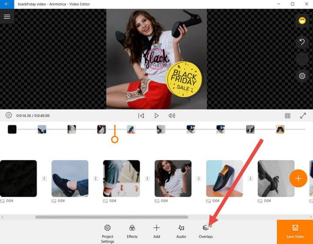The width and height of the screenshot is (313, 244).
Task: Open the Audio panel
Action: click(x=181, y=231)
